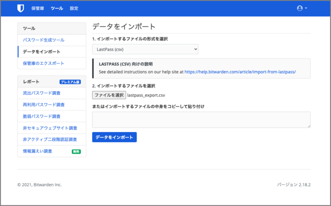This screenshot has height=206, width=331.
Task: Open the 設定 navigation tab
Action: tap(74, 8)
